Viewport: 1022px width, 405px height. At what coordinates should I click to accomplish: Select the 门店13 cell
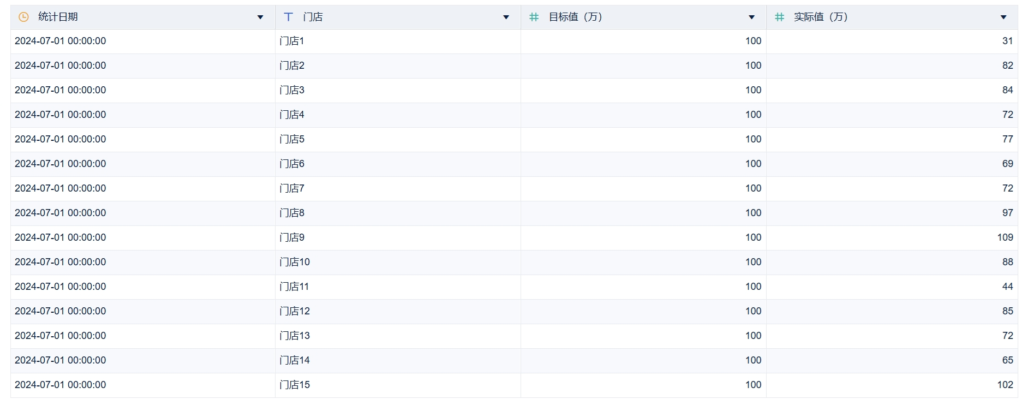(x=398, y=336)
